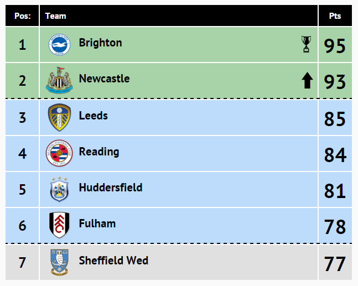Click Fulham's 78 points value
Viewport: 358px width, 286px height.
pyautogui.click(x=335, y=227)
